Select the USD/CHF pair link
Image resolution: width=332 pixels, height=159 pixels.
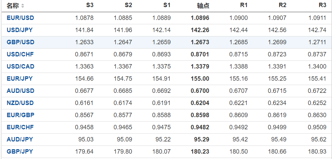tap(20, 54)
